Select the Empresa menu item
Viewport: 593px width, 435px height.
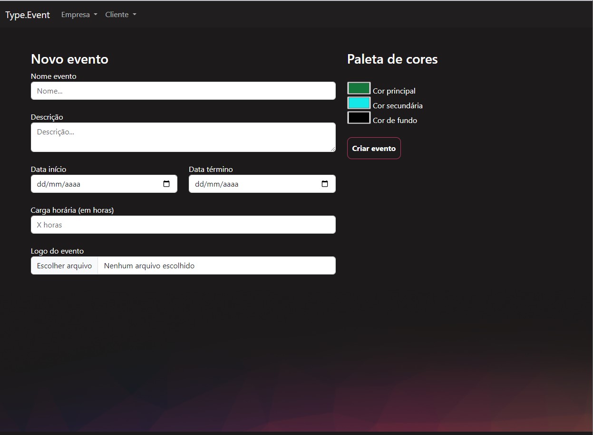click(75, 15)
